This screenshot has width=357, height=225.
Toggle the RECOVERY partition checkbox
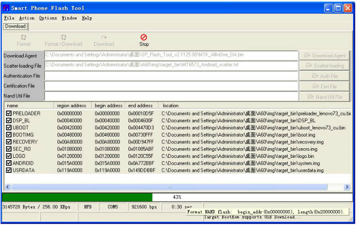(x=9, y=142)
